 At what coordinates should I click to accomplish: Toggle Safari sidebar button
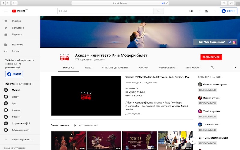[14, 3]
